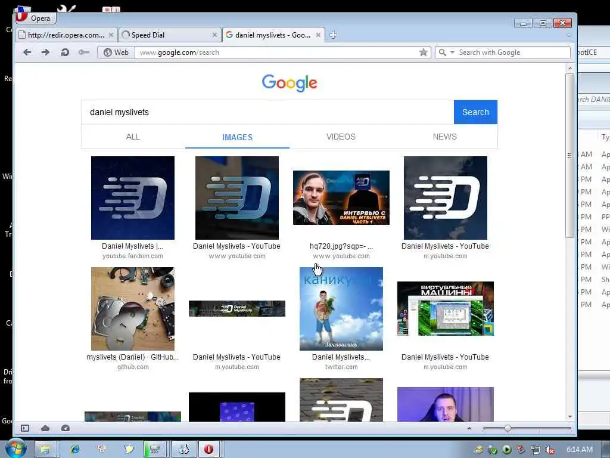Open the www.youtube.com logo thumbnail result

click(x=237, y=198)
